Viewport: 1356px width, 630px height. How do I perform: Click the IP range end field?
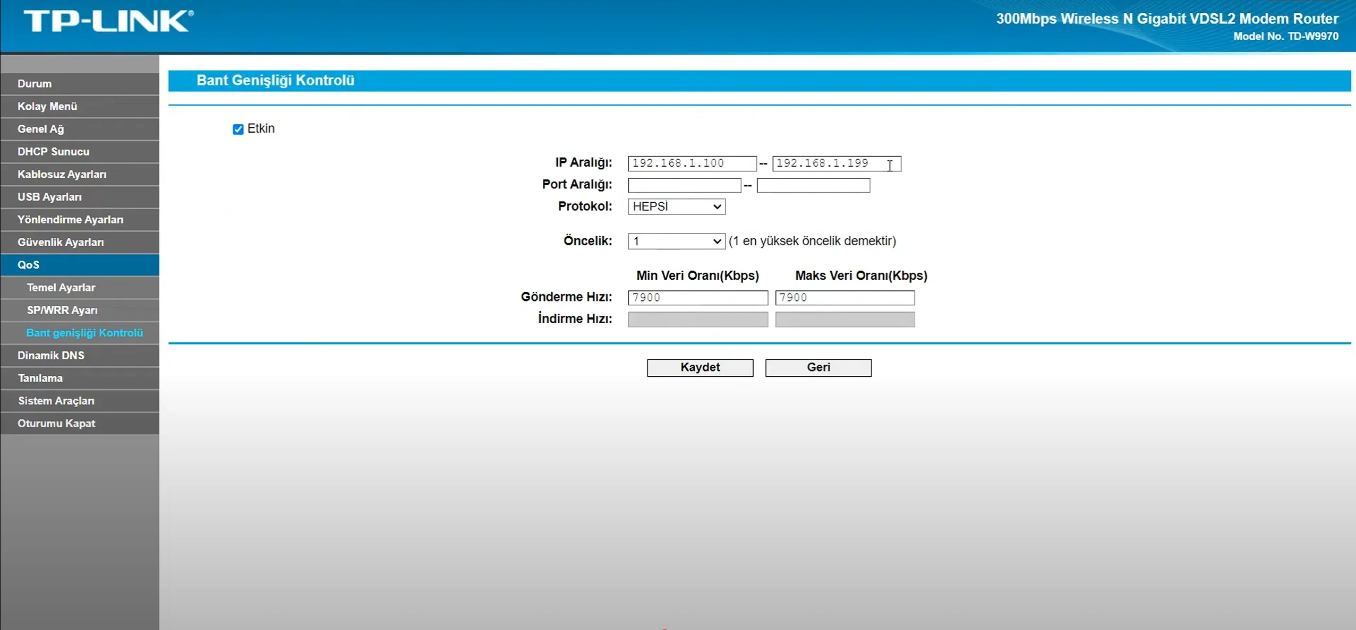[835, 163]
